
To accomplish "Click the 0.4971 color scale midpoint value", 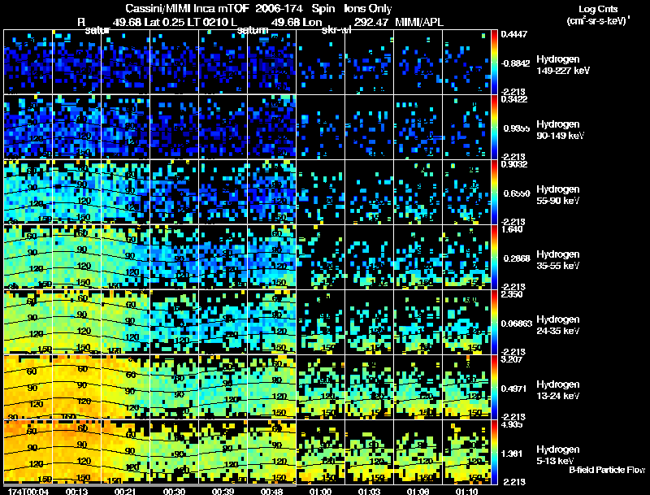I will [x=514, y=389].
